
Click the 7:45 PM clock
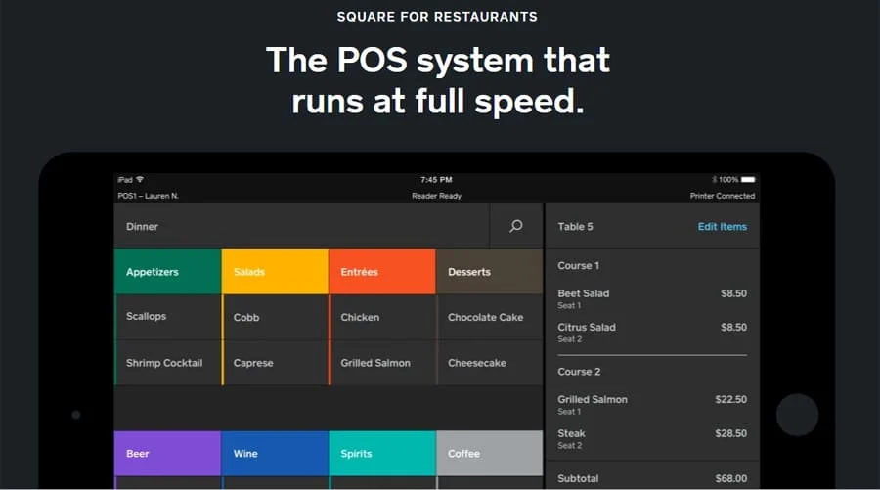(437, 180)
